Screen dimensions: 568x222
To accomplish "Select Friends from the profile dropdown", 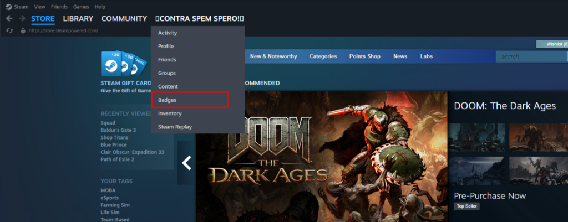I will 198,60.
